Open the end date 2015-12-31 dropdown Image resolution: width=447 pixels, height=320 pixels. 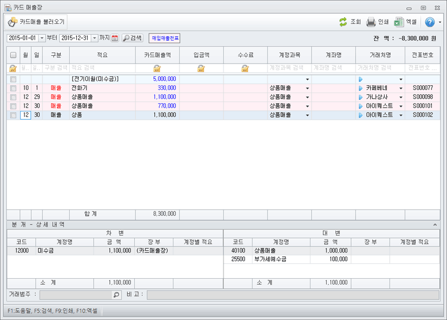coord(94,38)
